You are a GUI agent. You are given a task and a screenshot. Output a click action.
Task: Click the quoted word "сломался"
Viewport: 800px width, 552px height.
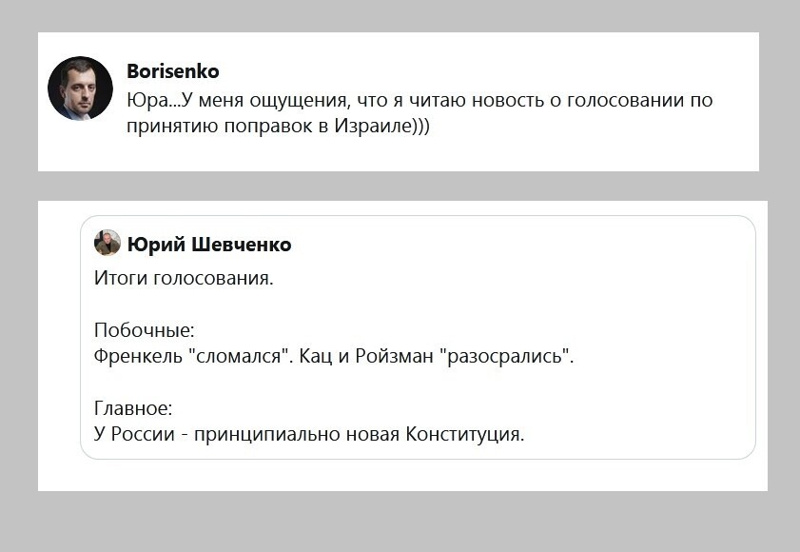tap(240, 355)
